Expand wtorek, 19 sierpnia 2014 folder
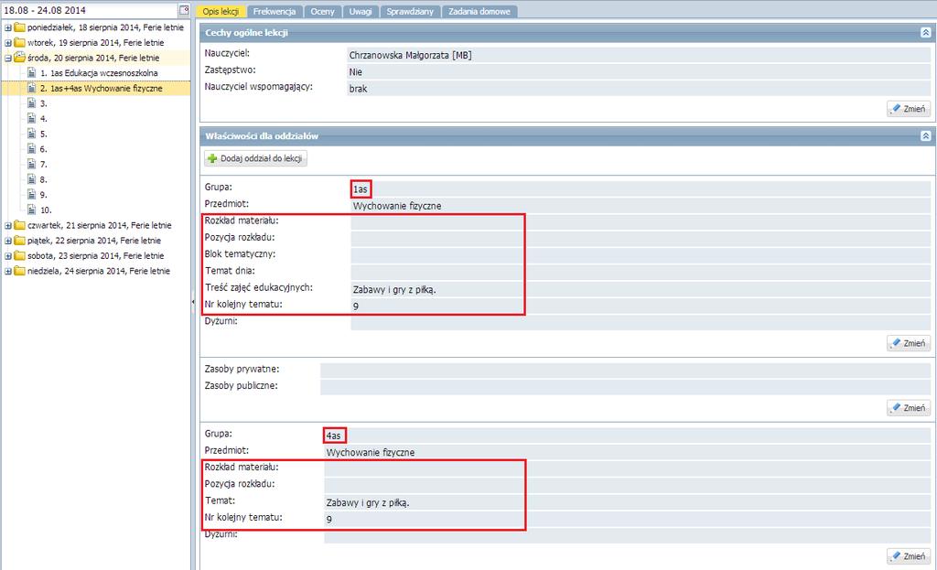 [x=8, y=43]
